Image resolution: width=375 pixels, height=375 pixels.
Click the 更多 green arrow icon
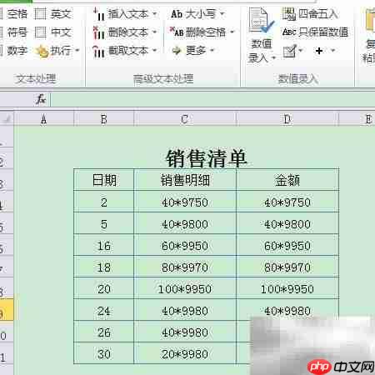(177, 51)
